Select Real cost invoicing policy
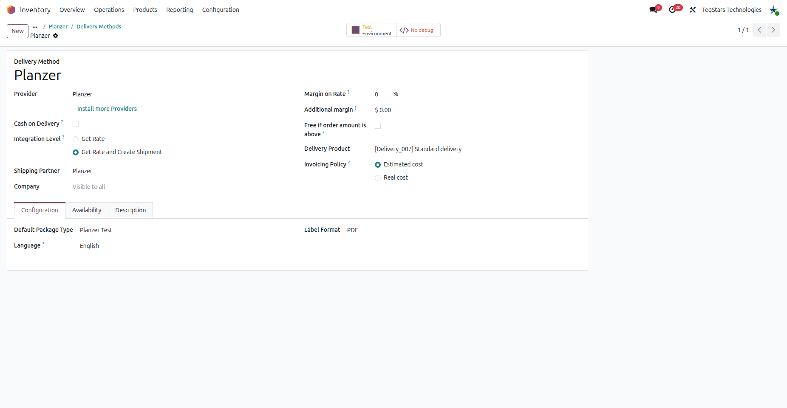This screenshot has width=787, height=408. pyautogui.click(x=378, y=178)
